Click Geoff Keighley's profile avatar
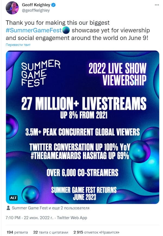 pyautogui.click(x=12, y=8)
